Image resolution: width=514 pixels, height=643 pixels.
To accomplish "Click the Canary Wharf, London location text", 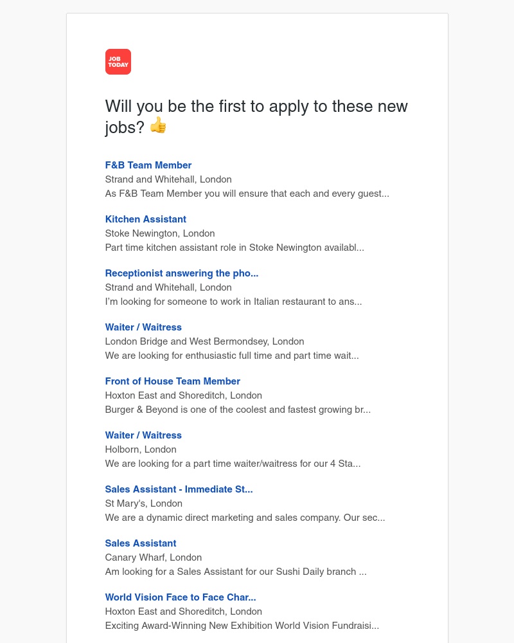I will (154, 557).
